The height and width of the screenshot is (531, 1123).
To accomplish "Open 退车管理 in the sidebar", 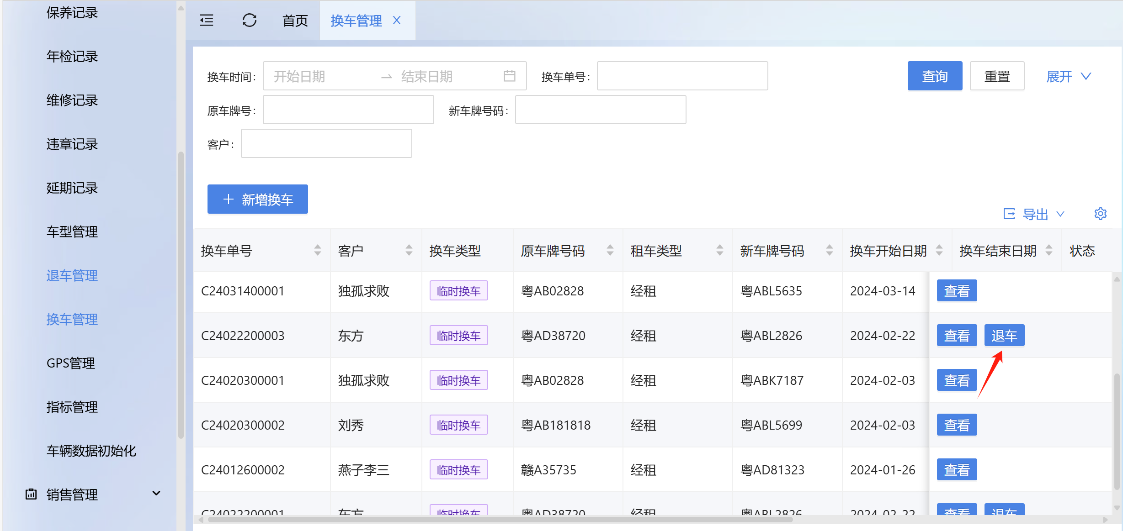I will [x=72, y=275].
